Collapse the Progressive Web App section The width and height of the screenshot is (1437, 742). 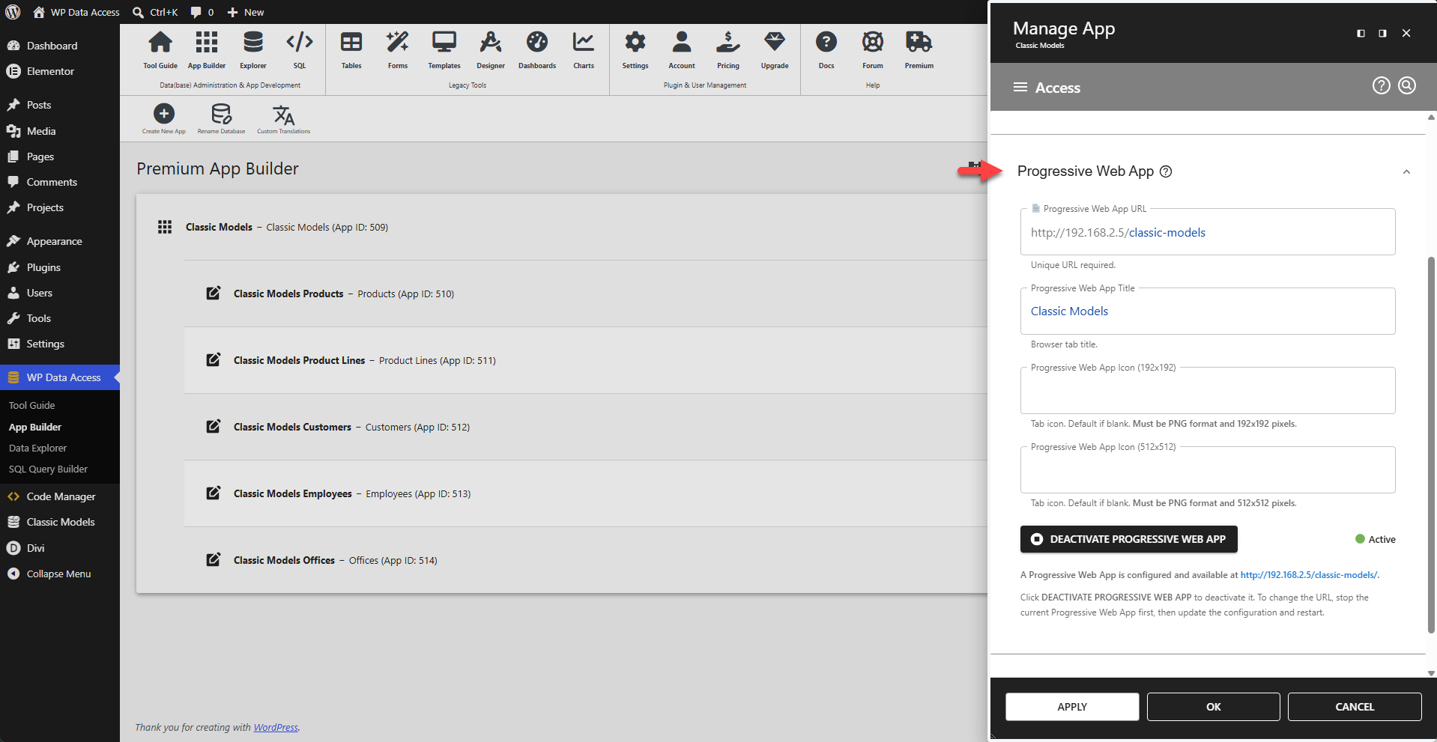(x=1406, y=171)
